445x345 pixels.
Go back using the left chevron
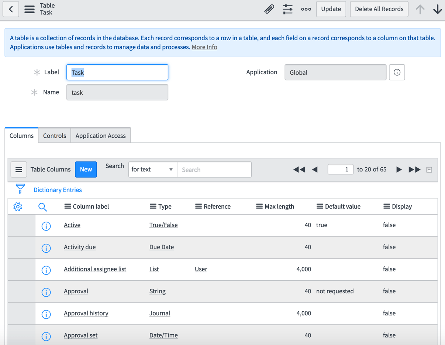click(11, 9)
